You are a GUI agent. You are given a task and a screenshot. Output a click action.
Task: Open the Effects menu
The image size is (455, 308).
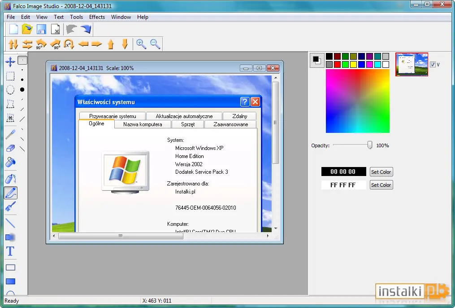coord(97,17)
